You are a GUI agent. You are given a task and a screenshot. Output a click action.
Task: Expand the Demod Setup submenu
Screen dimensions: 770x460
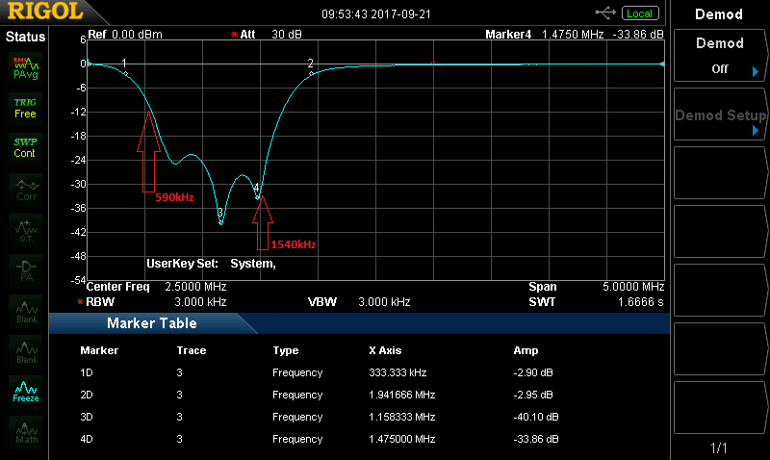(719, 116)
